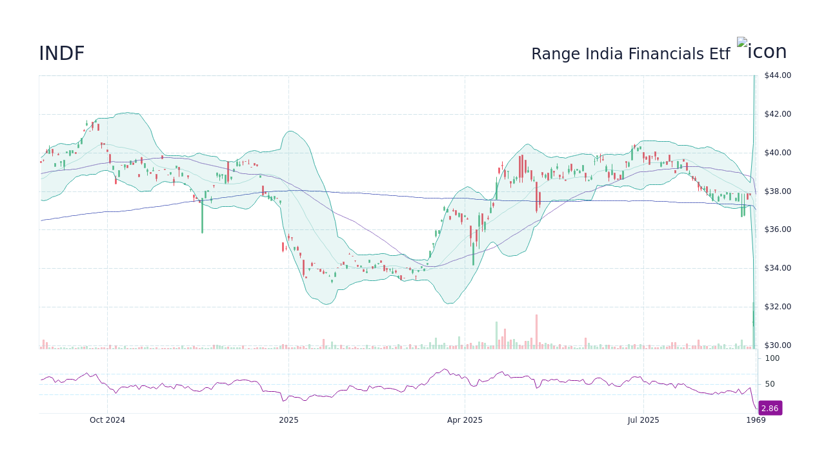
Task: Click the tall spike candle at chart's right edge
Action: pos(754,193)
